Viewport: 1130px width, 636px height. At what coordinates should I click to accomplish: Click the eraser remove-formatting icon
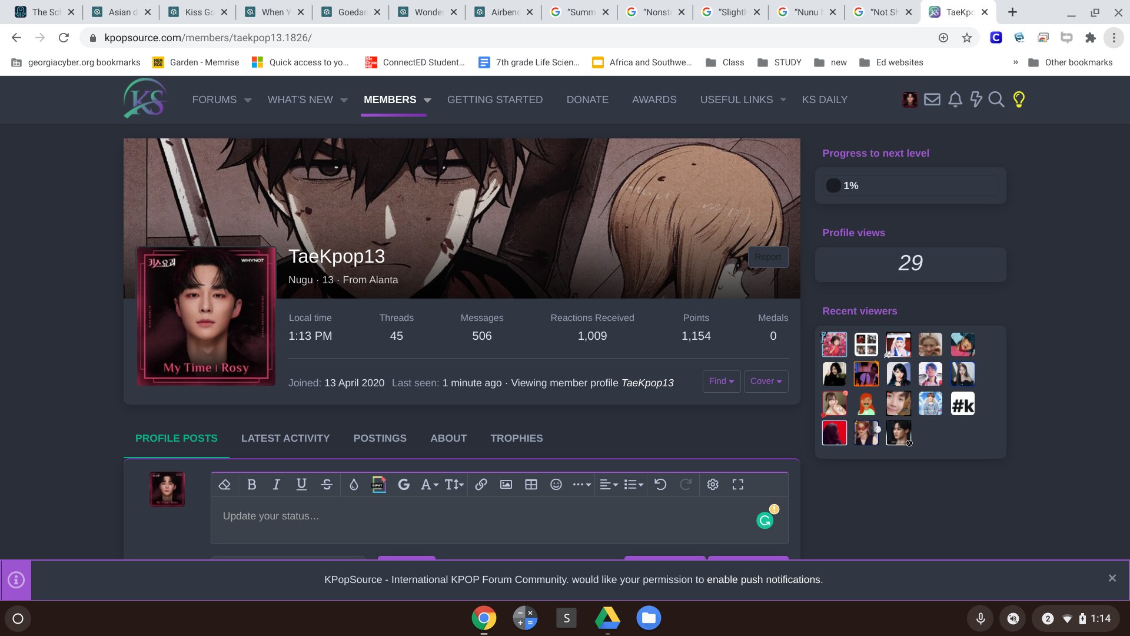224,485
